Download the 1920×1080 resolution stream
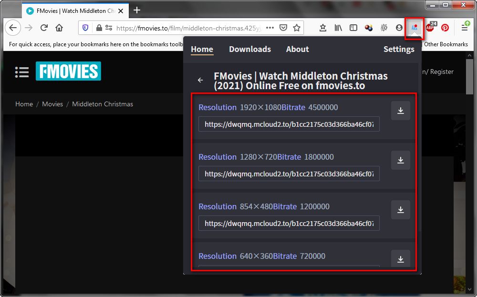The width and height of the screenshot is (477, 297). pyautogui.click(x=400, y=111)
